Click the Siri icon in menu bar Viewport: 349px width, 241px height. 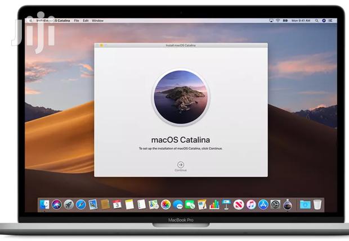(x=324, y=20)
